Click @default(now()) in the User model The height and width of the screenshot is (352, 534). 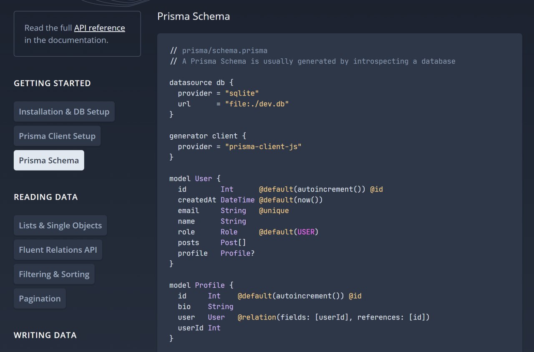pyautogui.click(x=291, y=200)
